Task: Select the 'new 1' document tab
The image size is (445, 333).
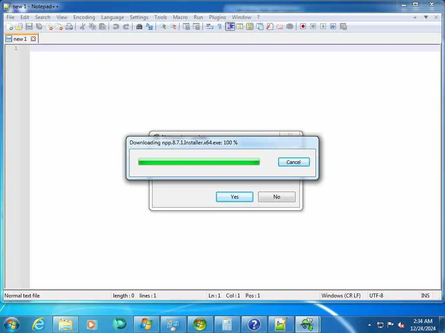Action: pos(20,39)
